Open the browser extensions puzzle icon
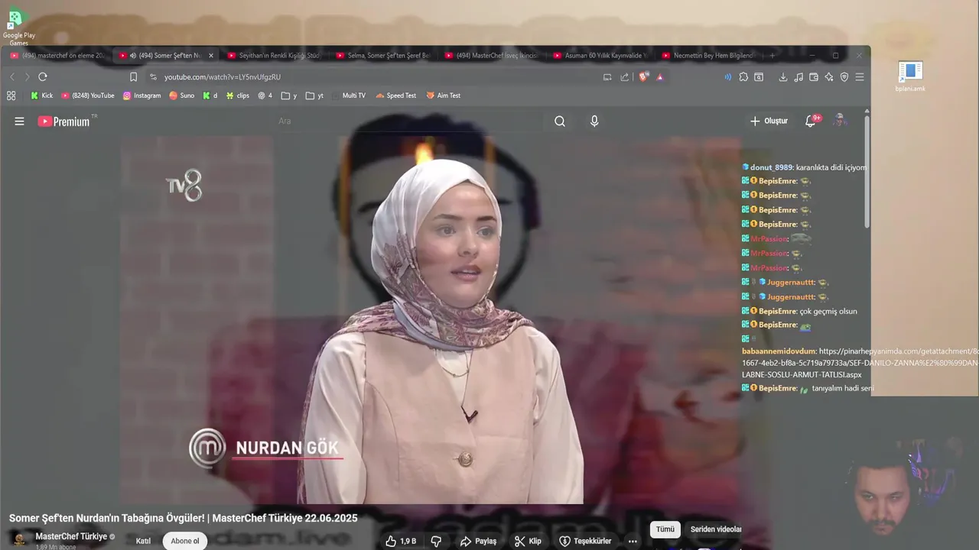 (x=743, y=77)
